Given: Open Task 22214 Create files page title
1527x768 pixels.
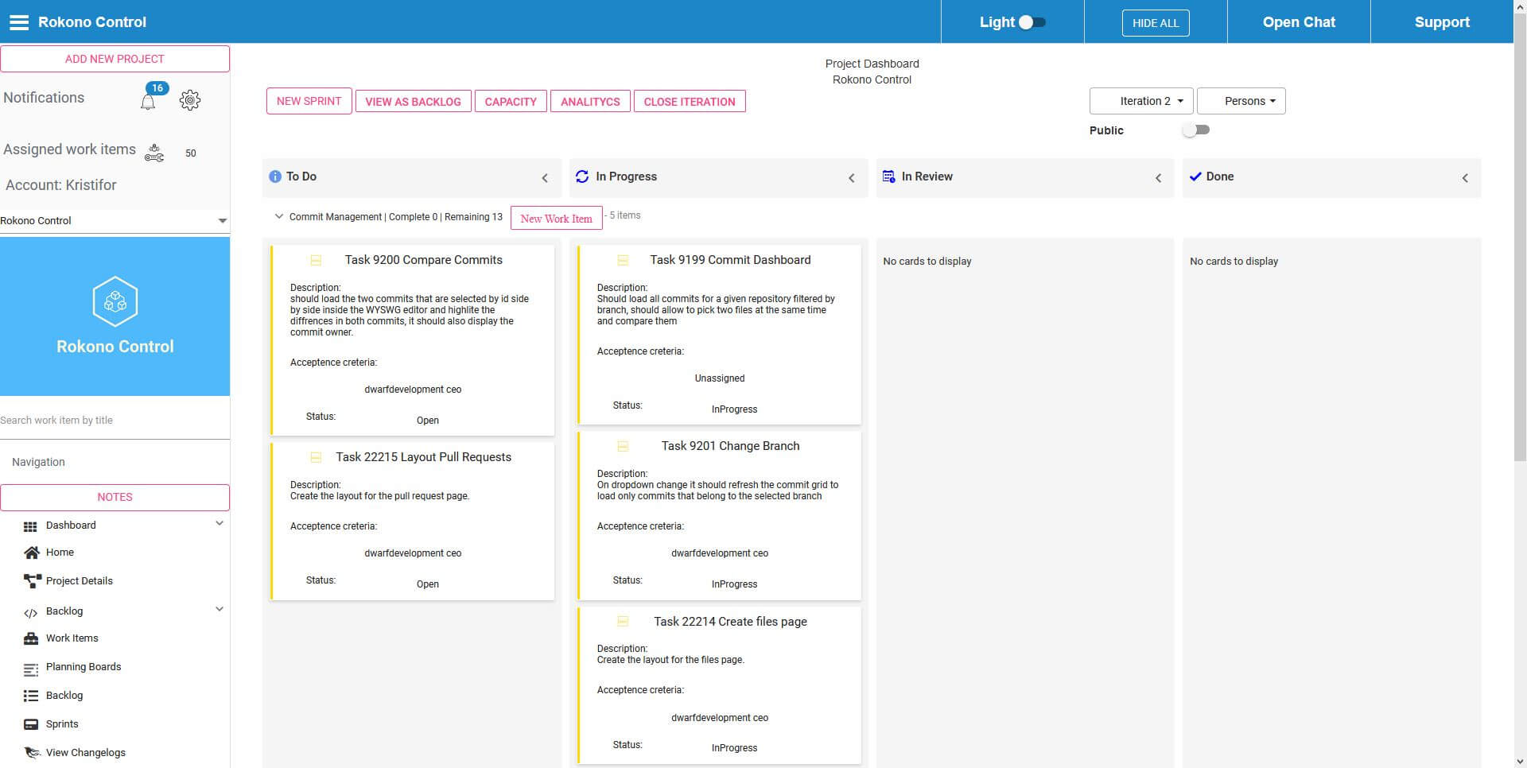Looking at the screenshot, I should (x=730, y=622).
